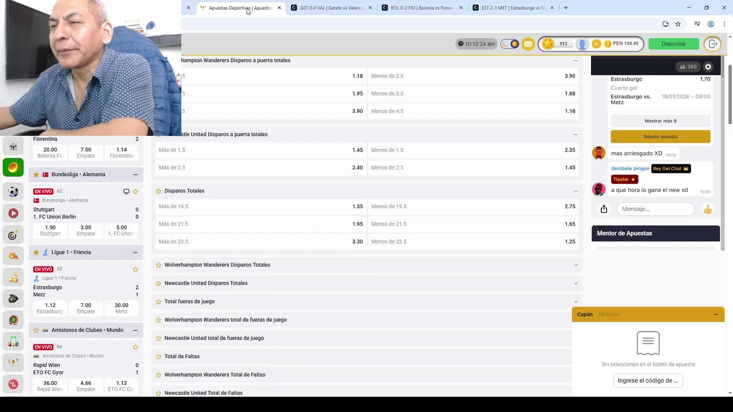
Task: Click the gold star points icon
Action: pyautogui.click(x=548, y=44)
